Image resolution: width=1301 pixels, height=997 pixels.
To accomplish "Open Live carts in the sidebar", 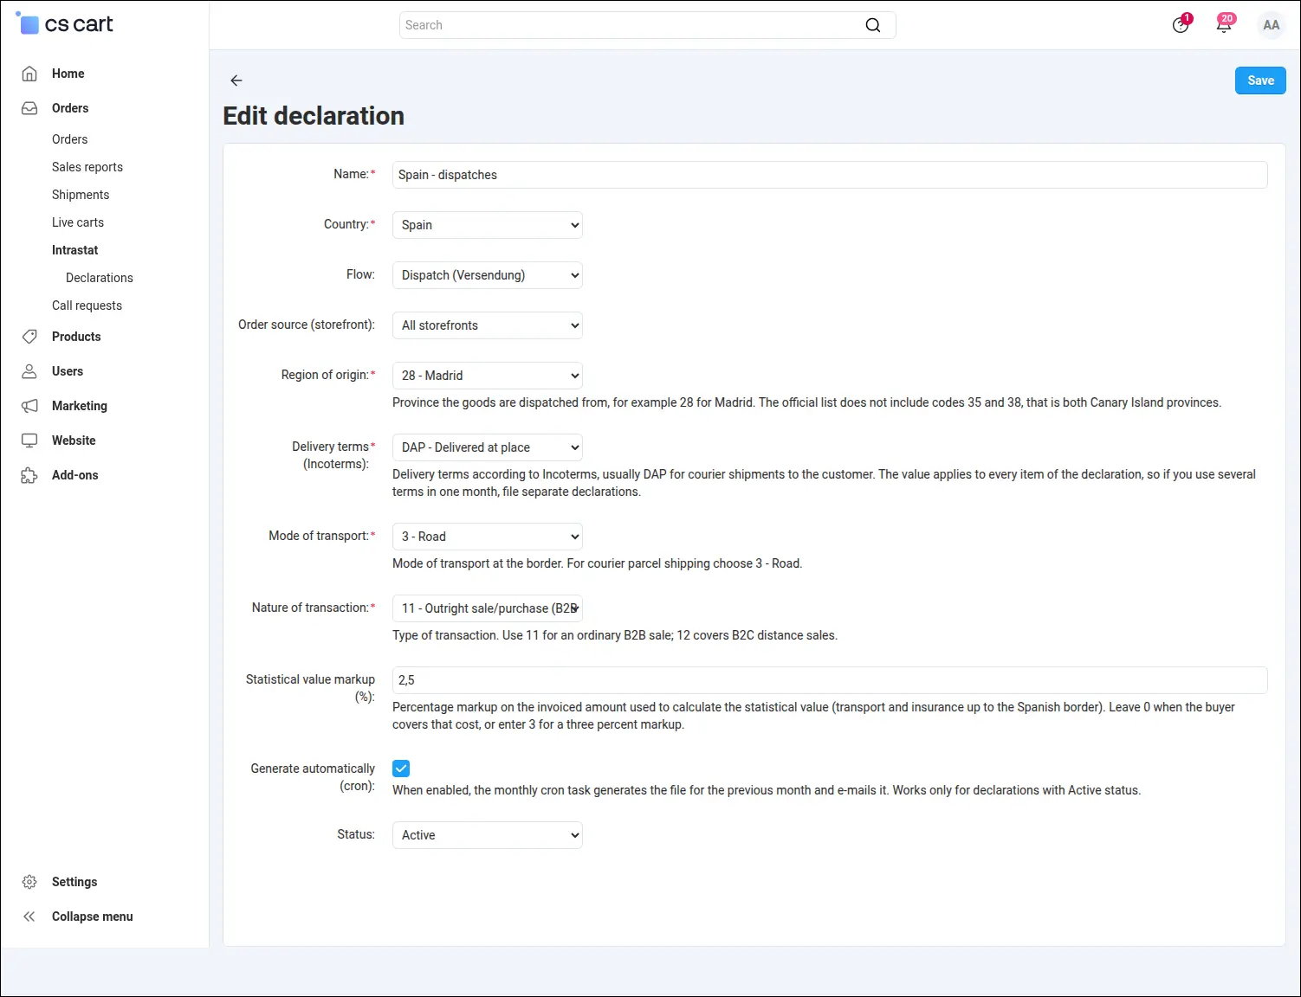I will click(x=78, y=222).
